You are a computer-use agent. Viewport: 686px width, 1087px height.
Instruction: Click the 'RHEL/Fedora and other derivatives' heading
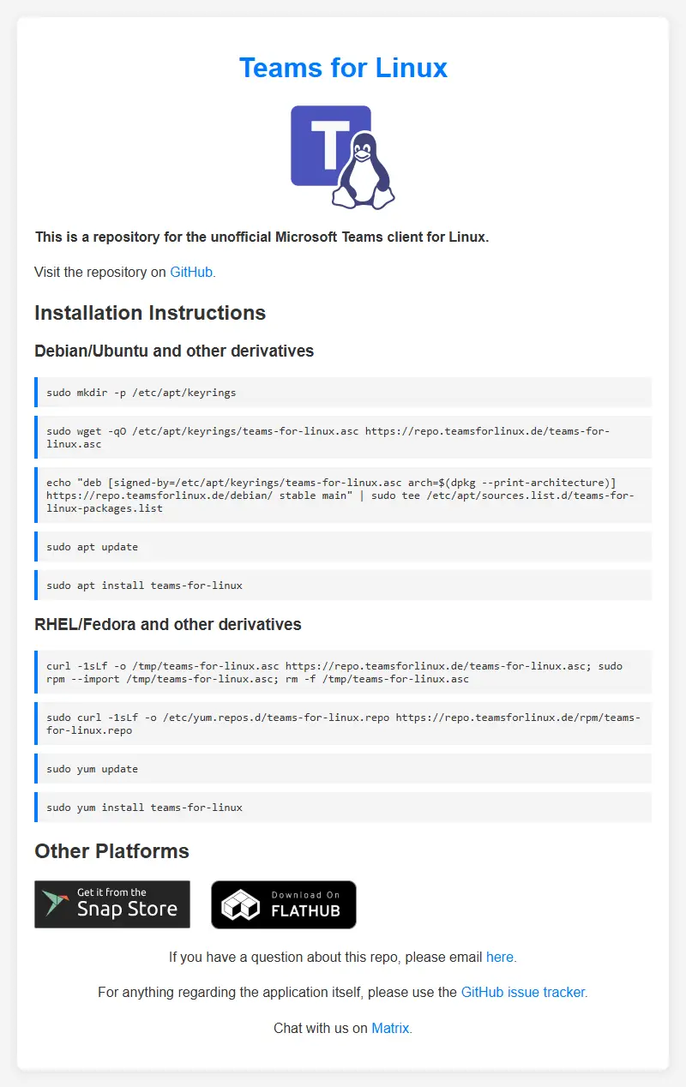click(x=168, y=624)
